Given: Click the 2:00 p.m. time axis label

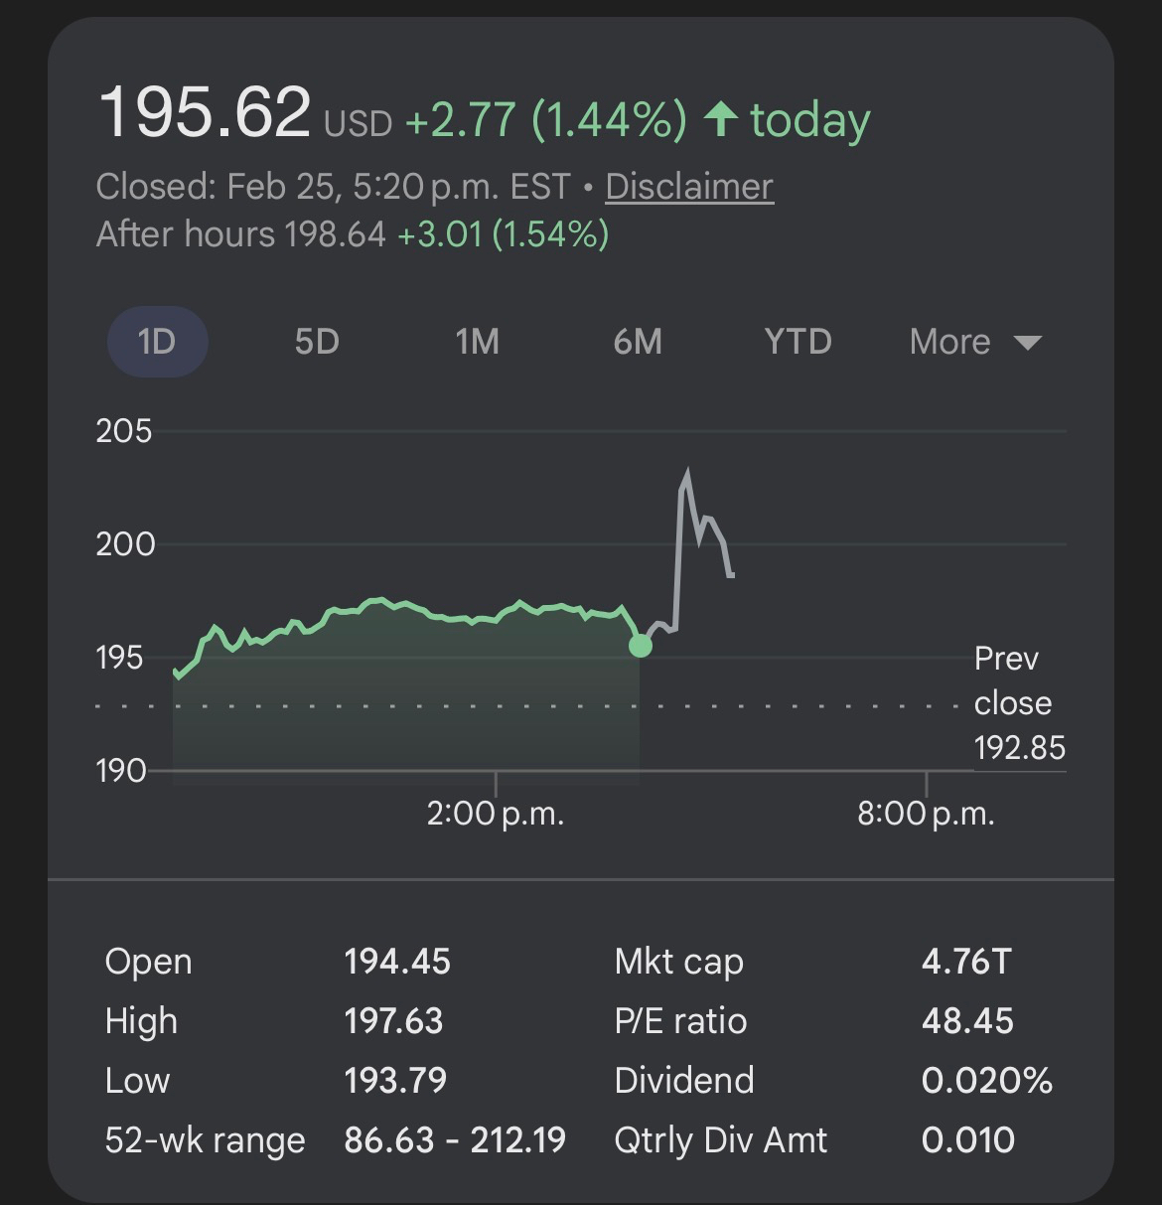Looking at the screenshot, I should pyautogui.click(x=496, y=815).
